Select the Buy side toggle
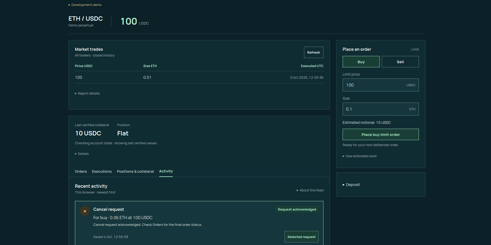 (x=361, y=62)
